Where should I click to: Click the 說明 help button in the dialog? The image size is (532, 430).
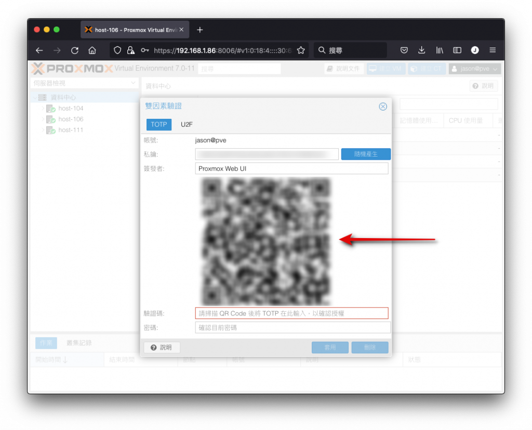pos(162,348)
